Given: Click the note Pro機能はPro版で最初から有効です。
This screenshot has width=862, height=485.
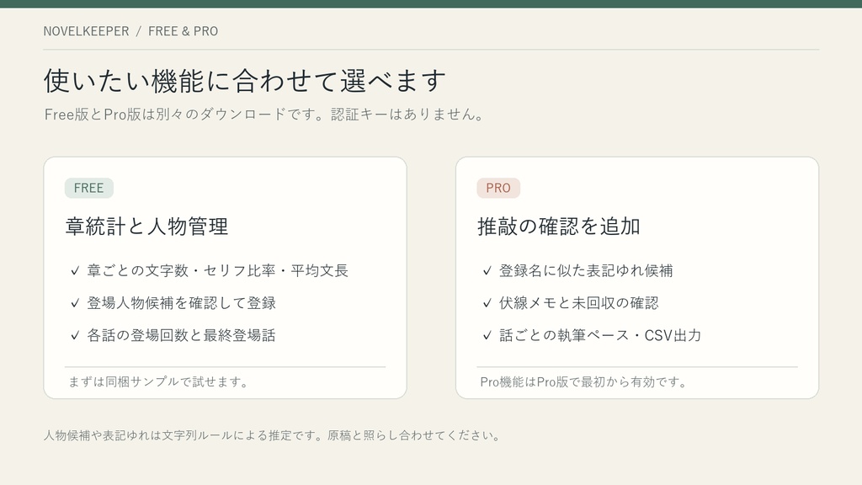Looking at the screenshot, I should tap(584, 381).
